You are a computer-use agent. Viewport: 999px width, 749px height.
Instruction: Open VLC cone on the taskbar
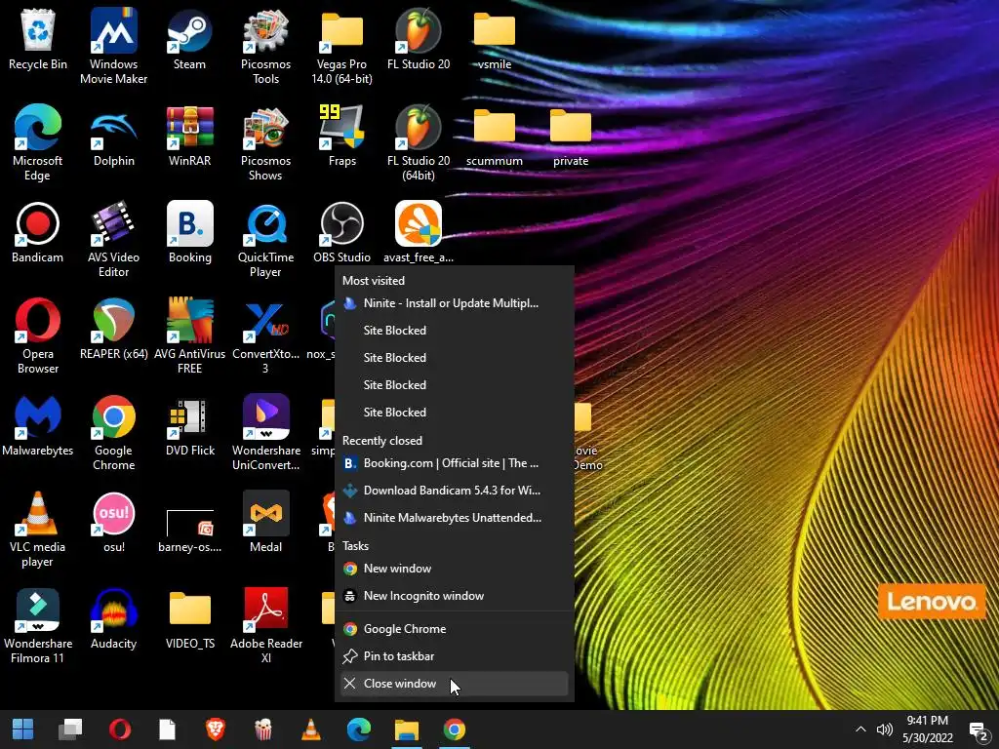pyautogui.click(x=311, y=729)
